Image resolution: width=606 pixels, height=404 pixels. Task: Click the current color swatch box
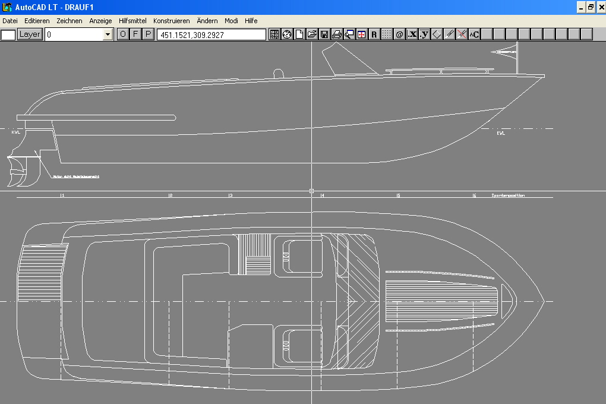click(8, 35)
